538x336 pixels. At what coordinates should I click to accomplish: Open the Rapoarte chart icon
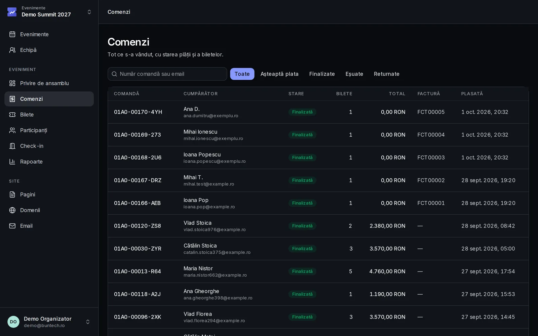(x=12, y=162)
